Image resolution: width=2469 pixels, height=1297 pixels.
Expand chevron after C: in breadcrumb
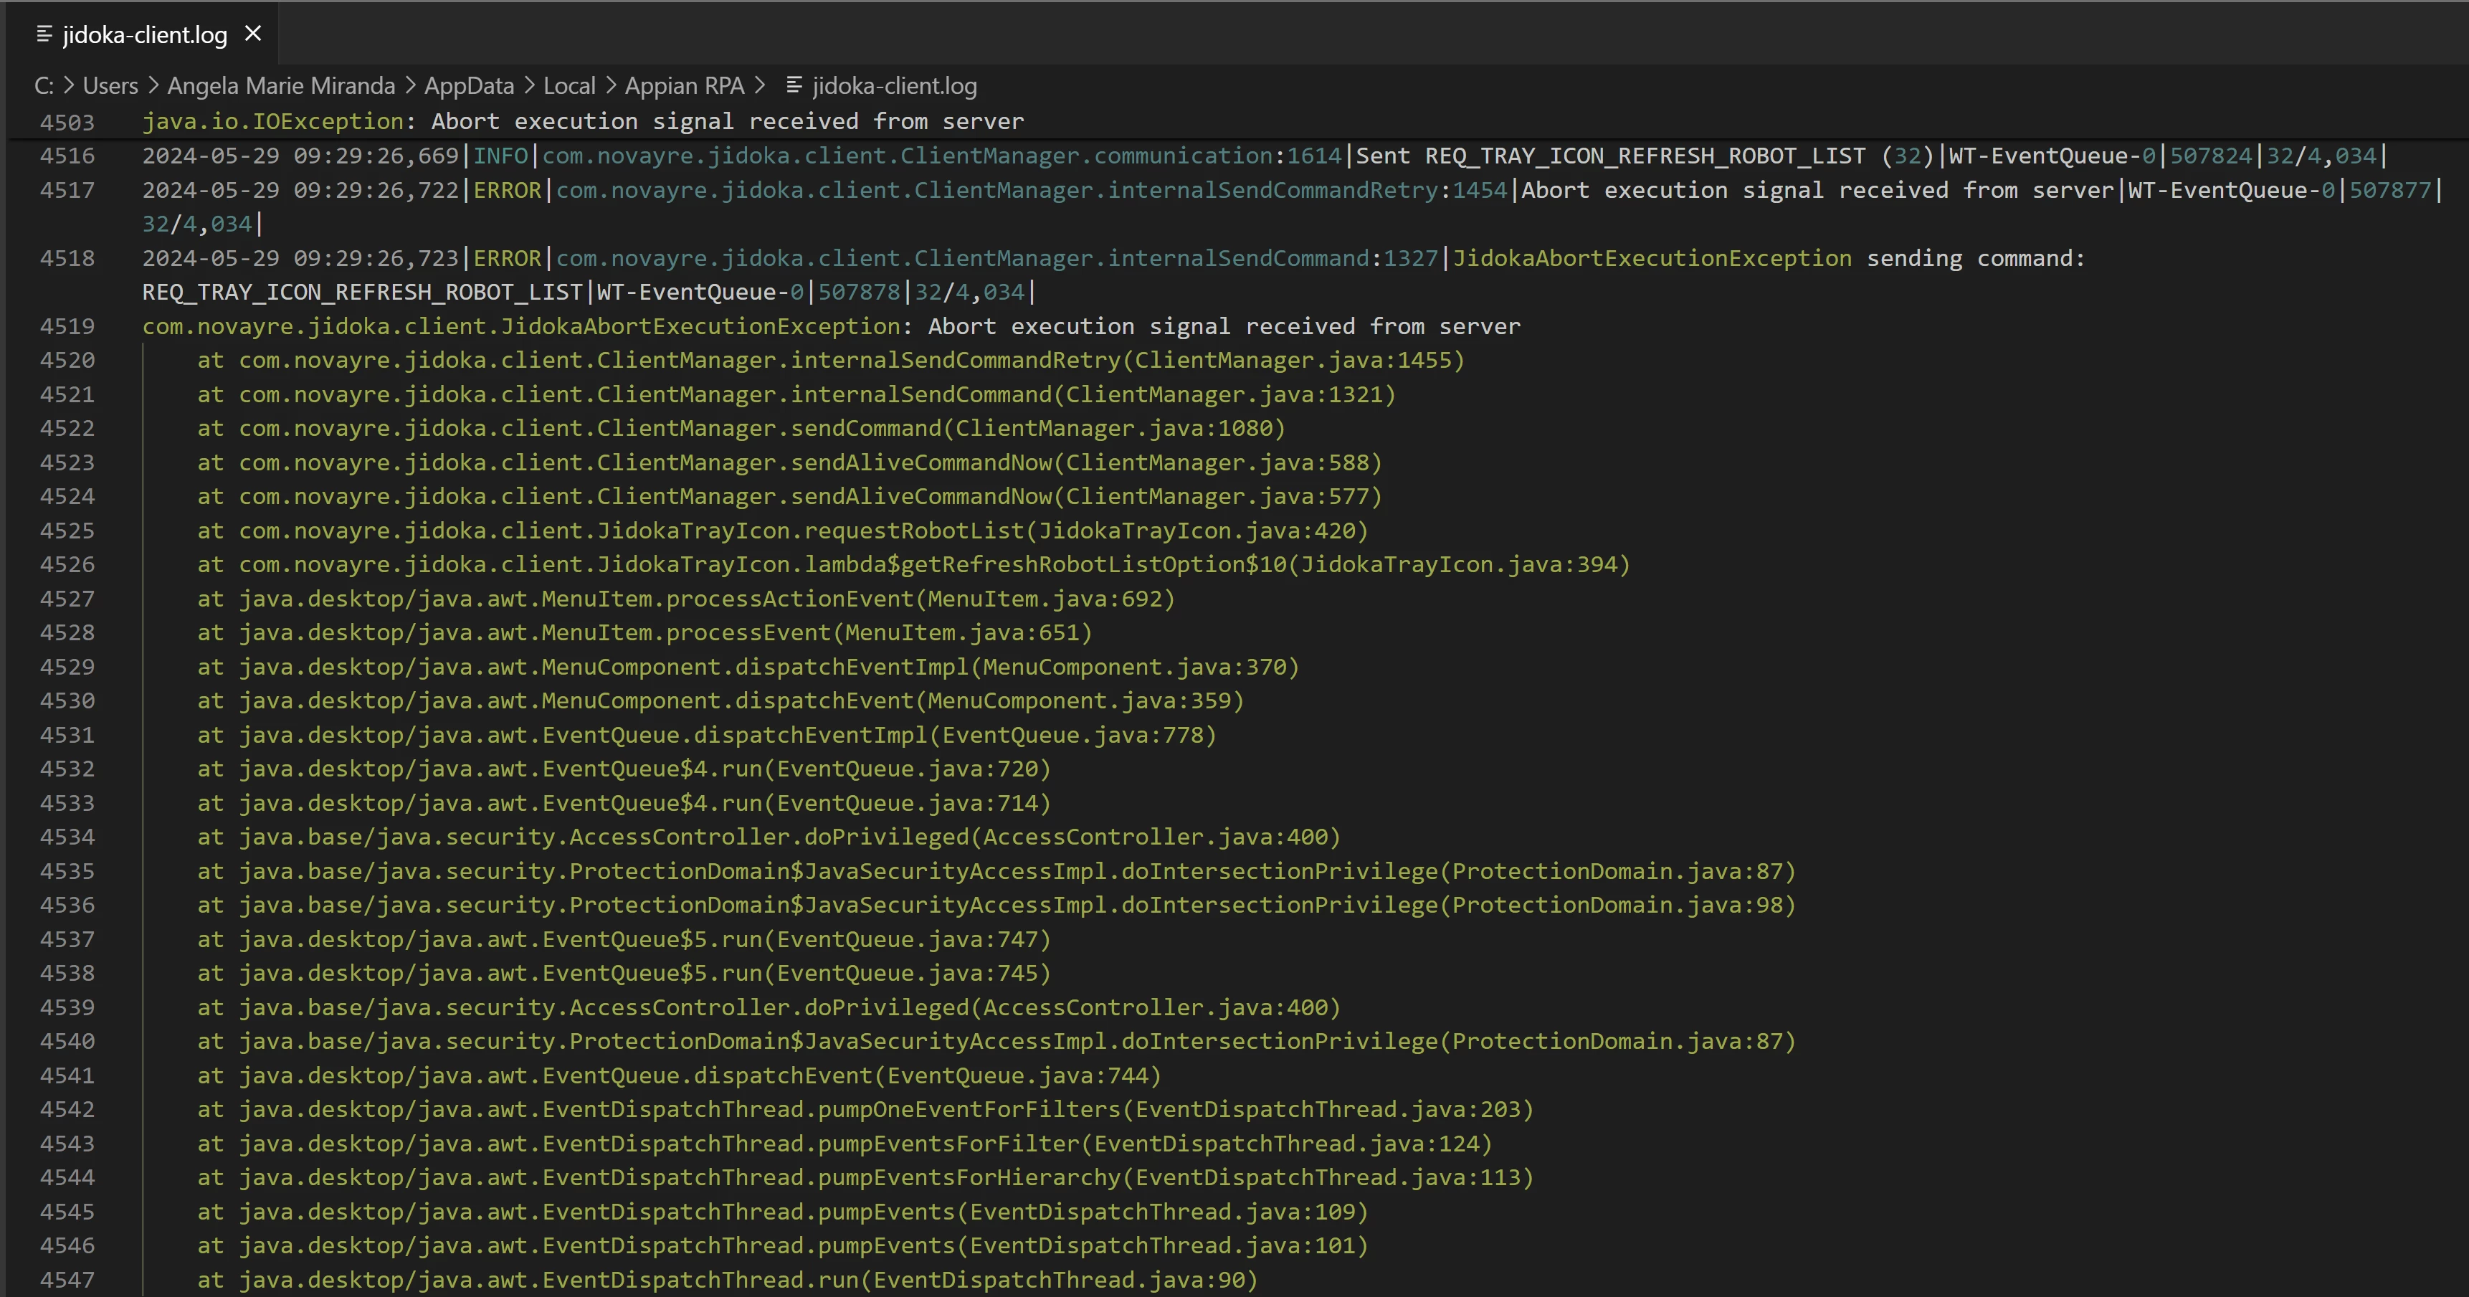click(x=69, y=85)
